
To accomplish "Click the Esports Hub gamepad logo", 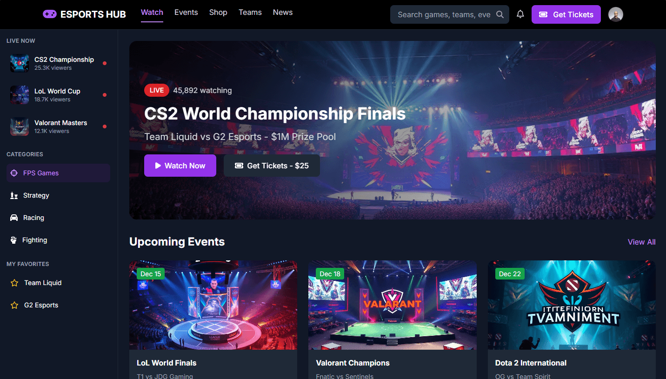I will tap(50, 14).
